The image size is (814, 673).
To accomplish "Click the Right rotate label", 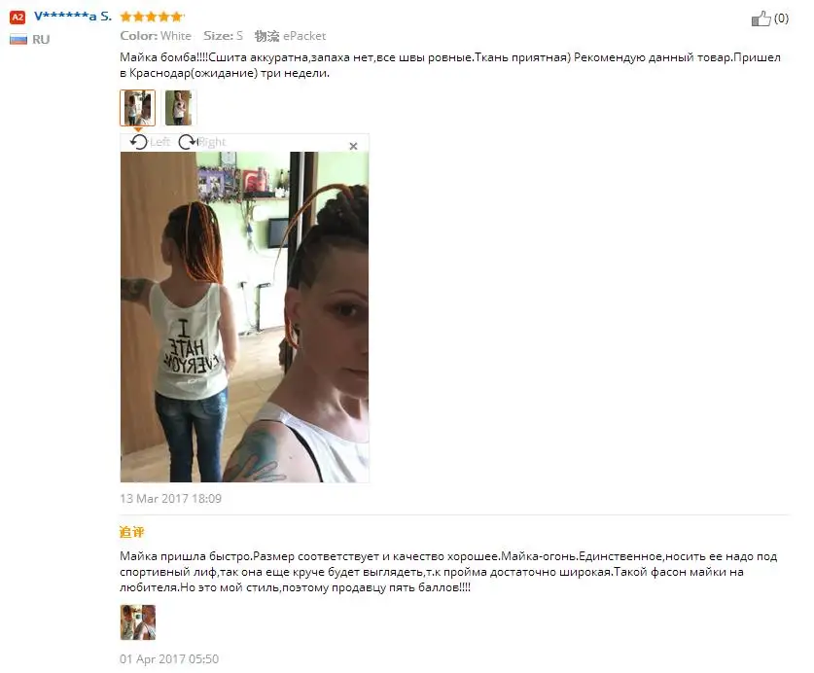I will (211, 142).
